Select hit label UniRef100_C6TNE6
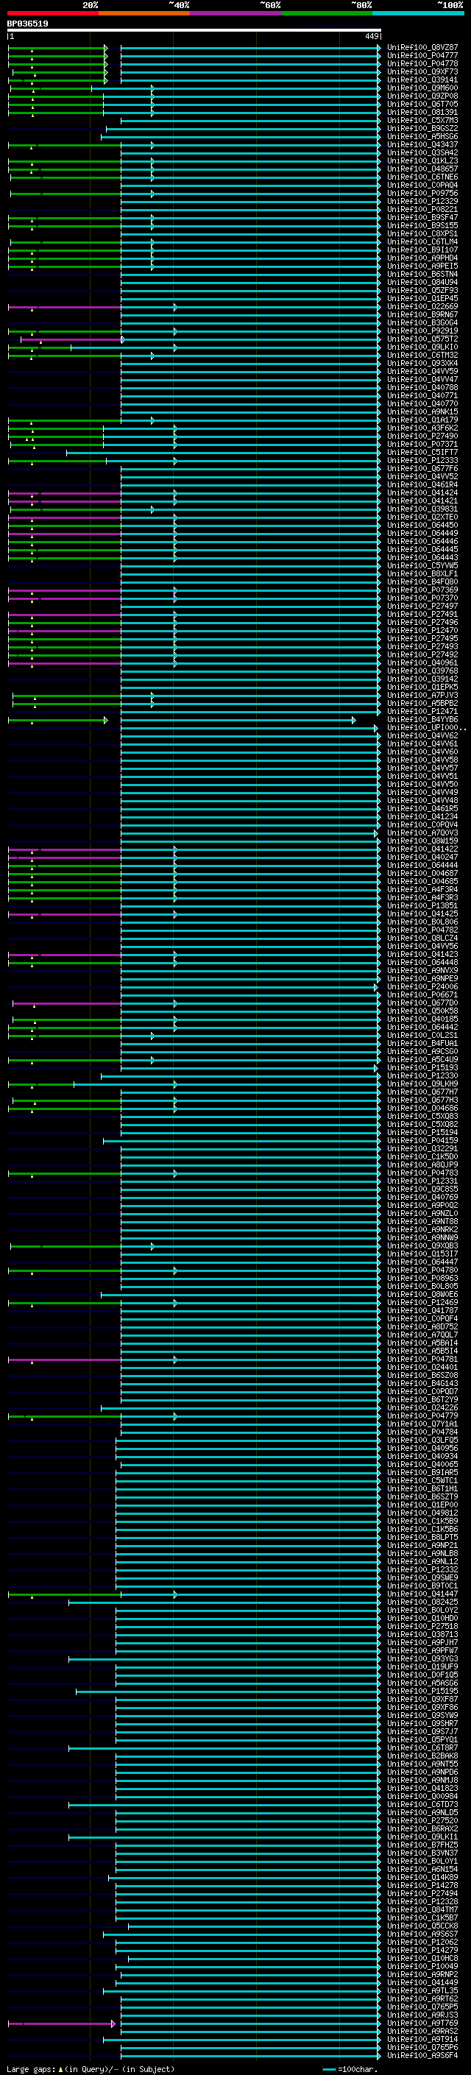Image resolution: width=471 pixels, height=2075 pixels. 422,177
